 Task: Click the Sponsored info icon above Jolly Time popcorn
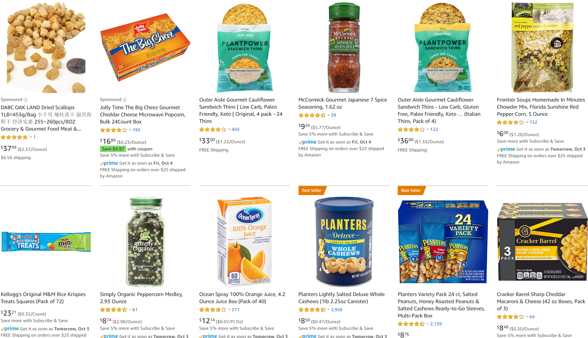pyautogui.click(x=125, y=100)
